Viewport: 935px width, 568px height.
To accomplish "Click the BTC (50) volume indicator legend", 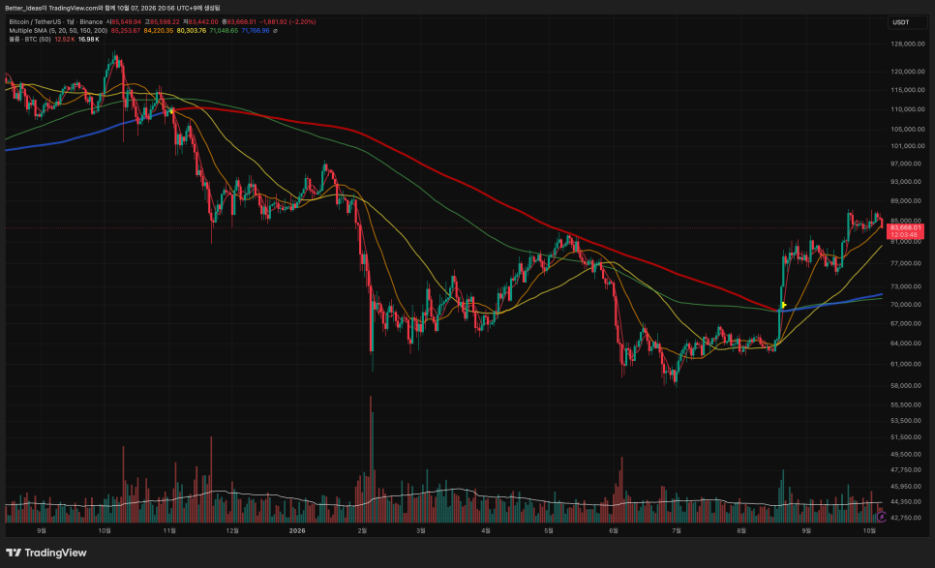I will [30, 40].
